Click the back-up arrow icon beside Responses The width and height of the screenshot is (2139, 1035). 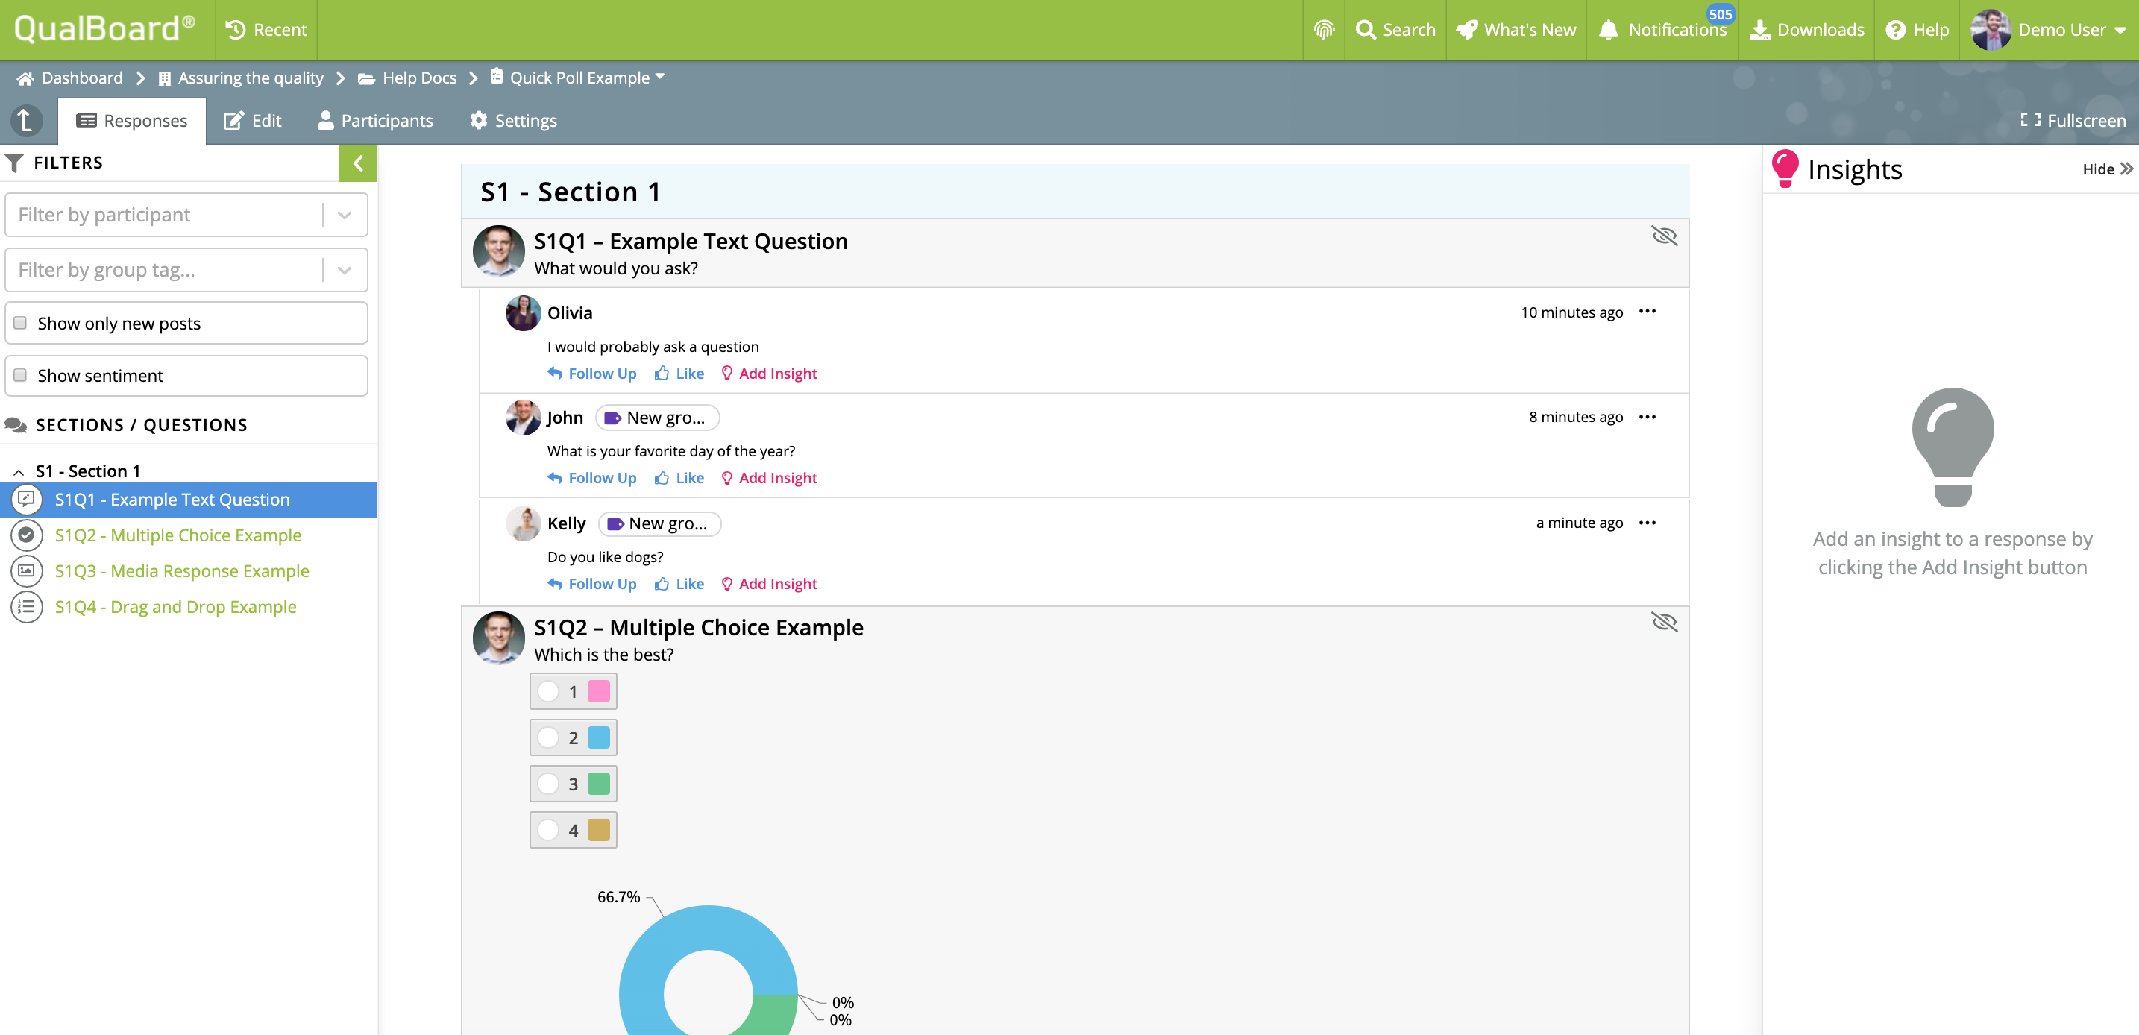pyautogui.click(x=26, y=120)
